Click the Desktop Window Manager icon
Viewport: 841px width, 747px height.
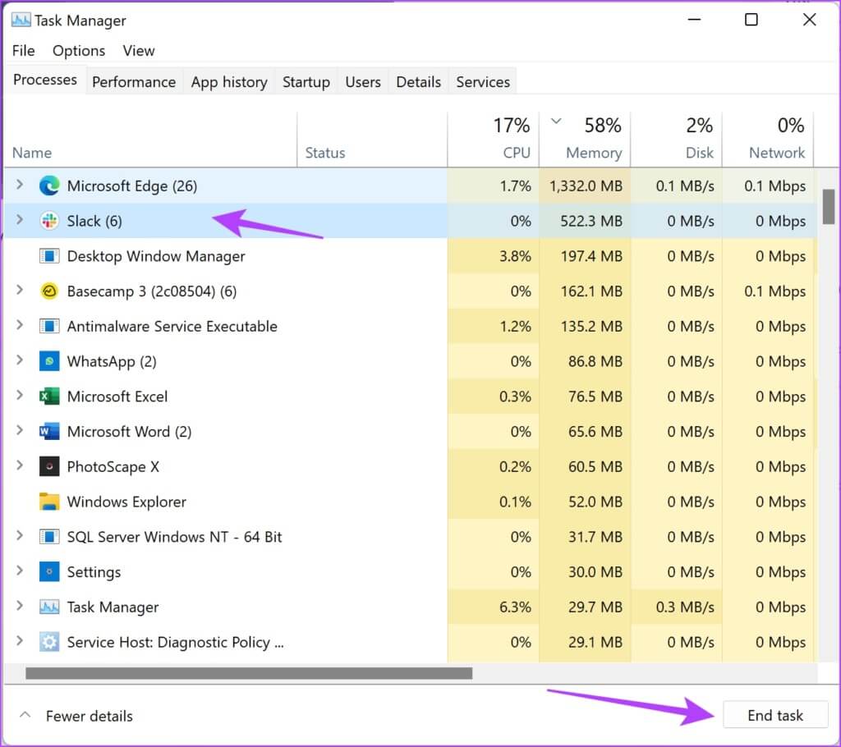(49, 256)
